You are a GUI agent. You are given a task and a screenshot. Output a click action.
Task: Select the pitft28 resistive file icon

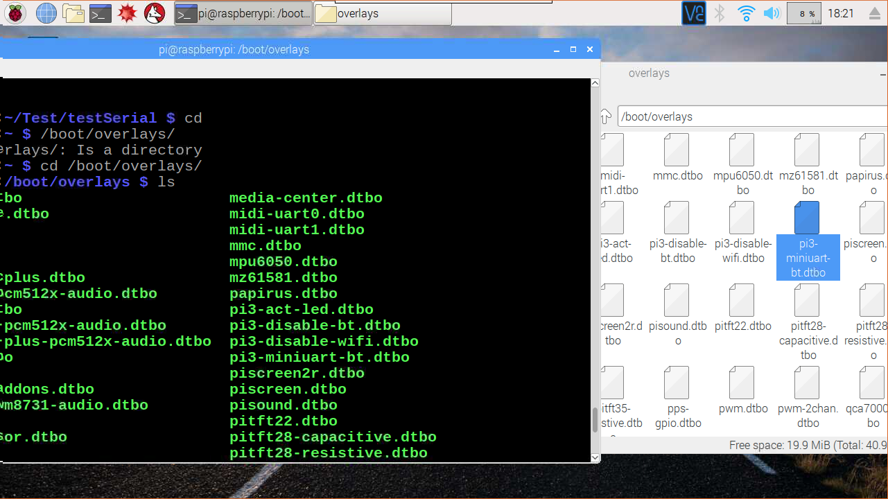[x=872, y=300]
